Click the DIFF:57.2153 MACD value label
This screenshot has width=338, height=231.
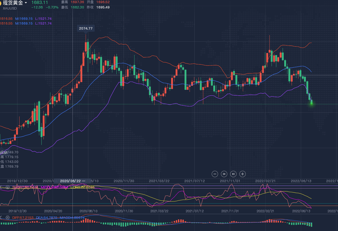pos(23,218)
